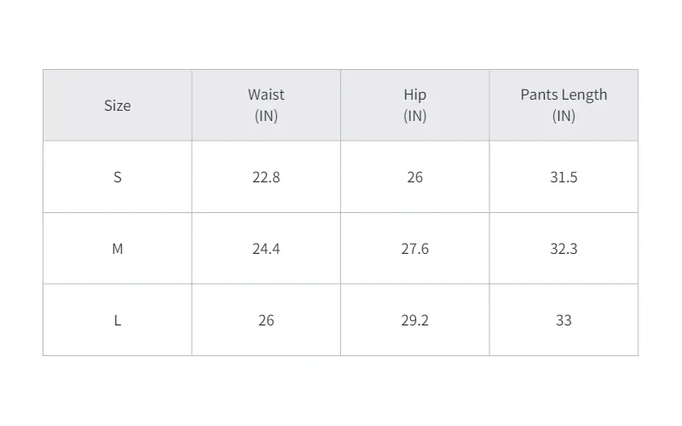The image size is (682, 426).
Task: Click the waist value 22.8
Action: pos(266,177)
